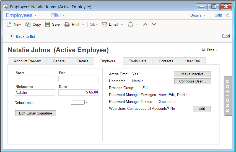
Task: Click the Configure User... button
Action: pyautogui.click(x=193, y=81)
